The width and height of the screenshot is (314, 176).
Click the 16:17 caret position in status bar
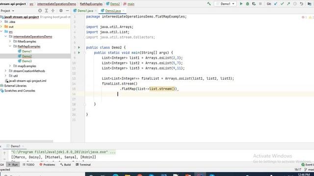tap(298, 170)
